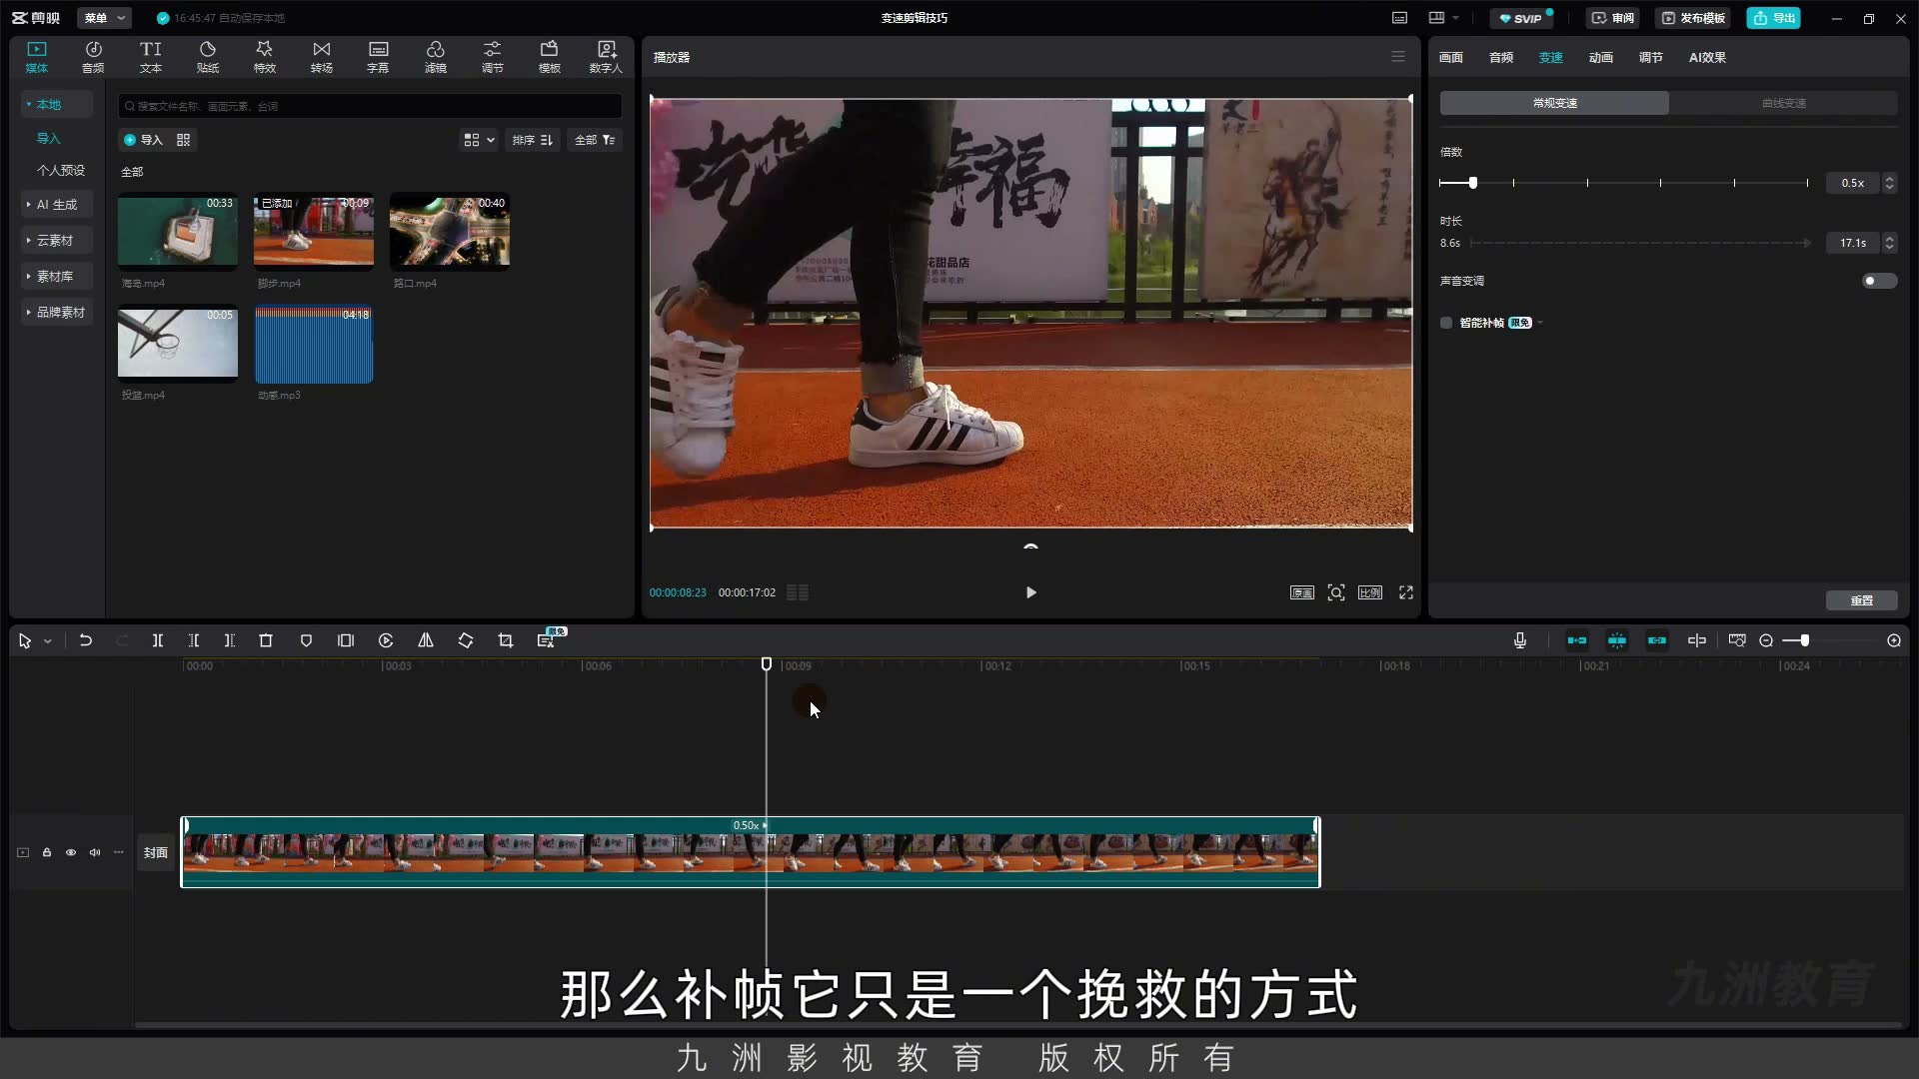The width and height of the screenshot is (1919, 1079).
Task: Click the SVIP button
Action: point(1521,18)
